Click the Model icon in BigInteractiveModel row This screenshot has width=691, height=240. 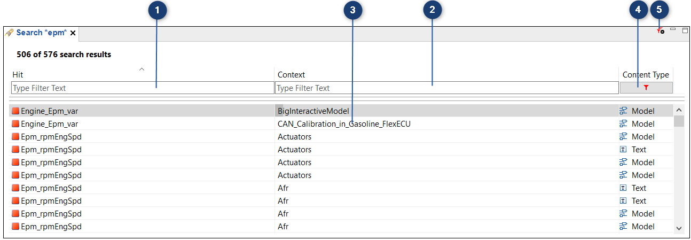click(623, 111)
